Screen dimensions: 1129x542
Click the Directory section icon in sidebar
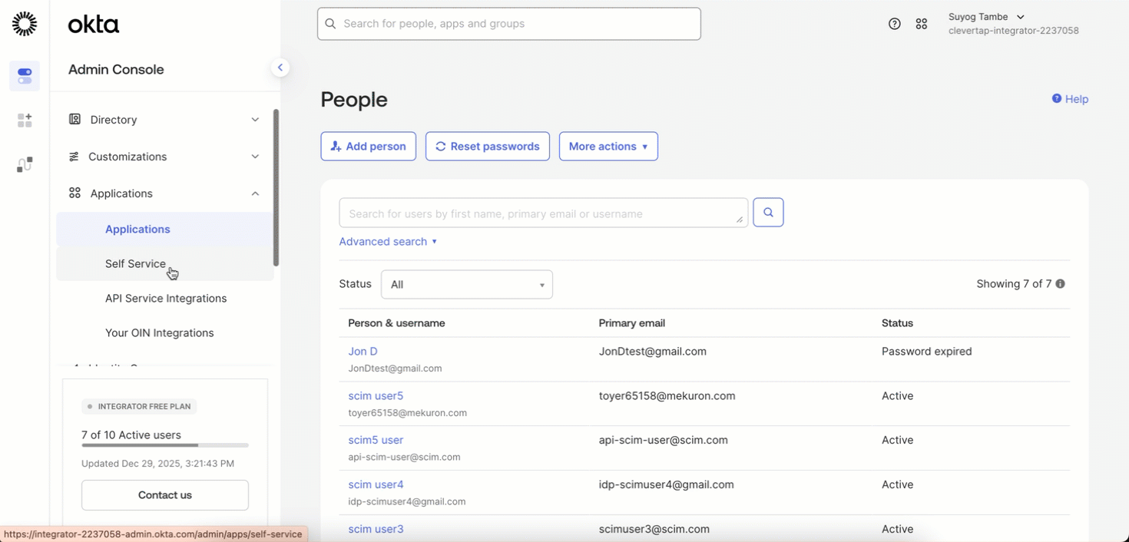(74, 119)
